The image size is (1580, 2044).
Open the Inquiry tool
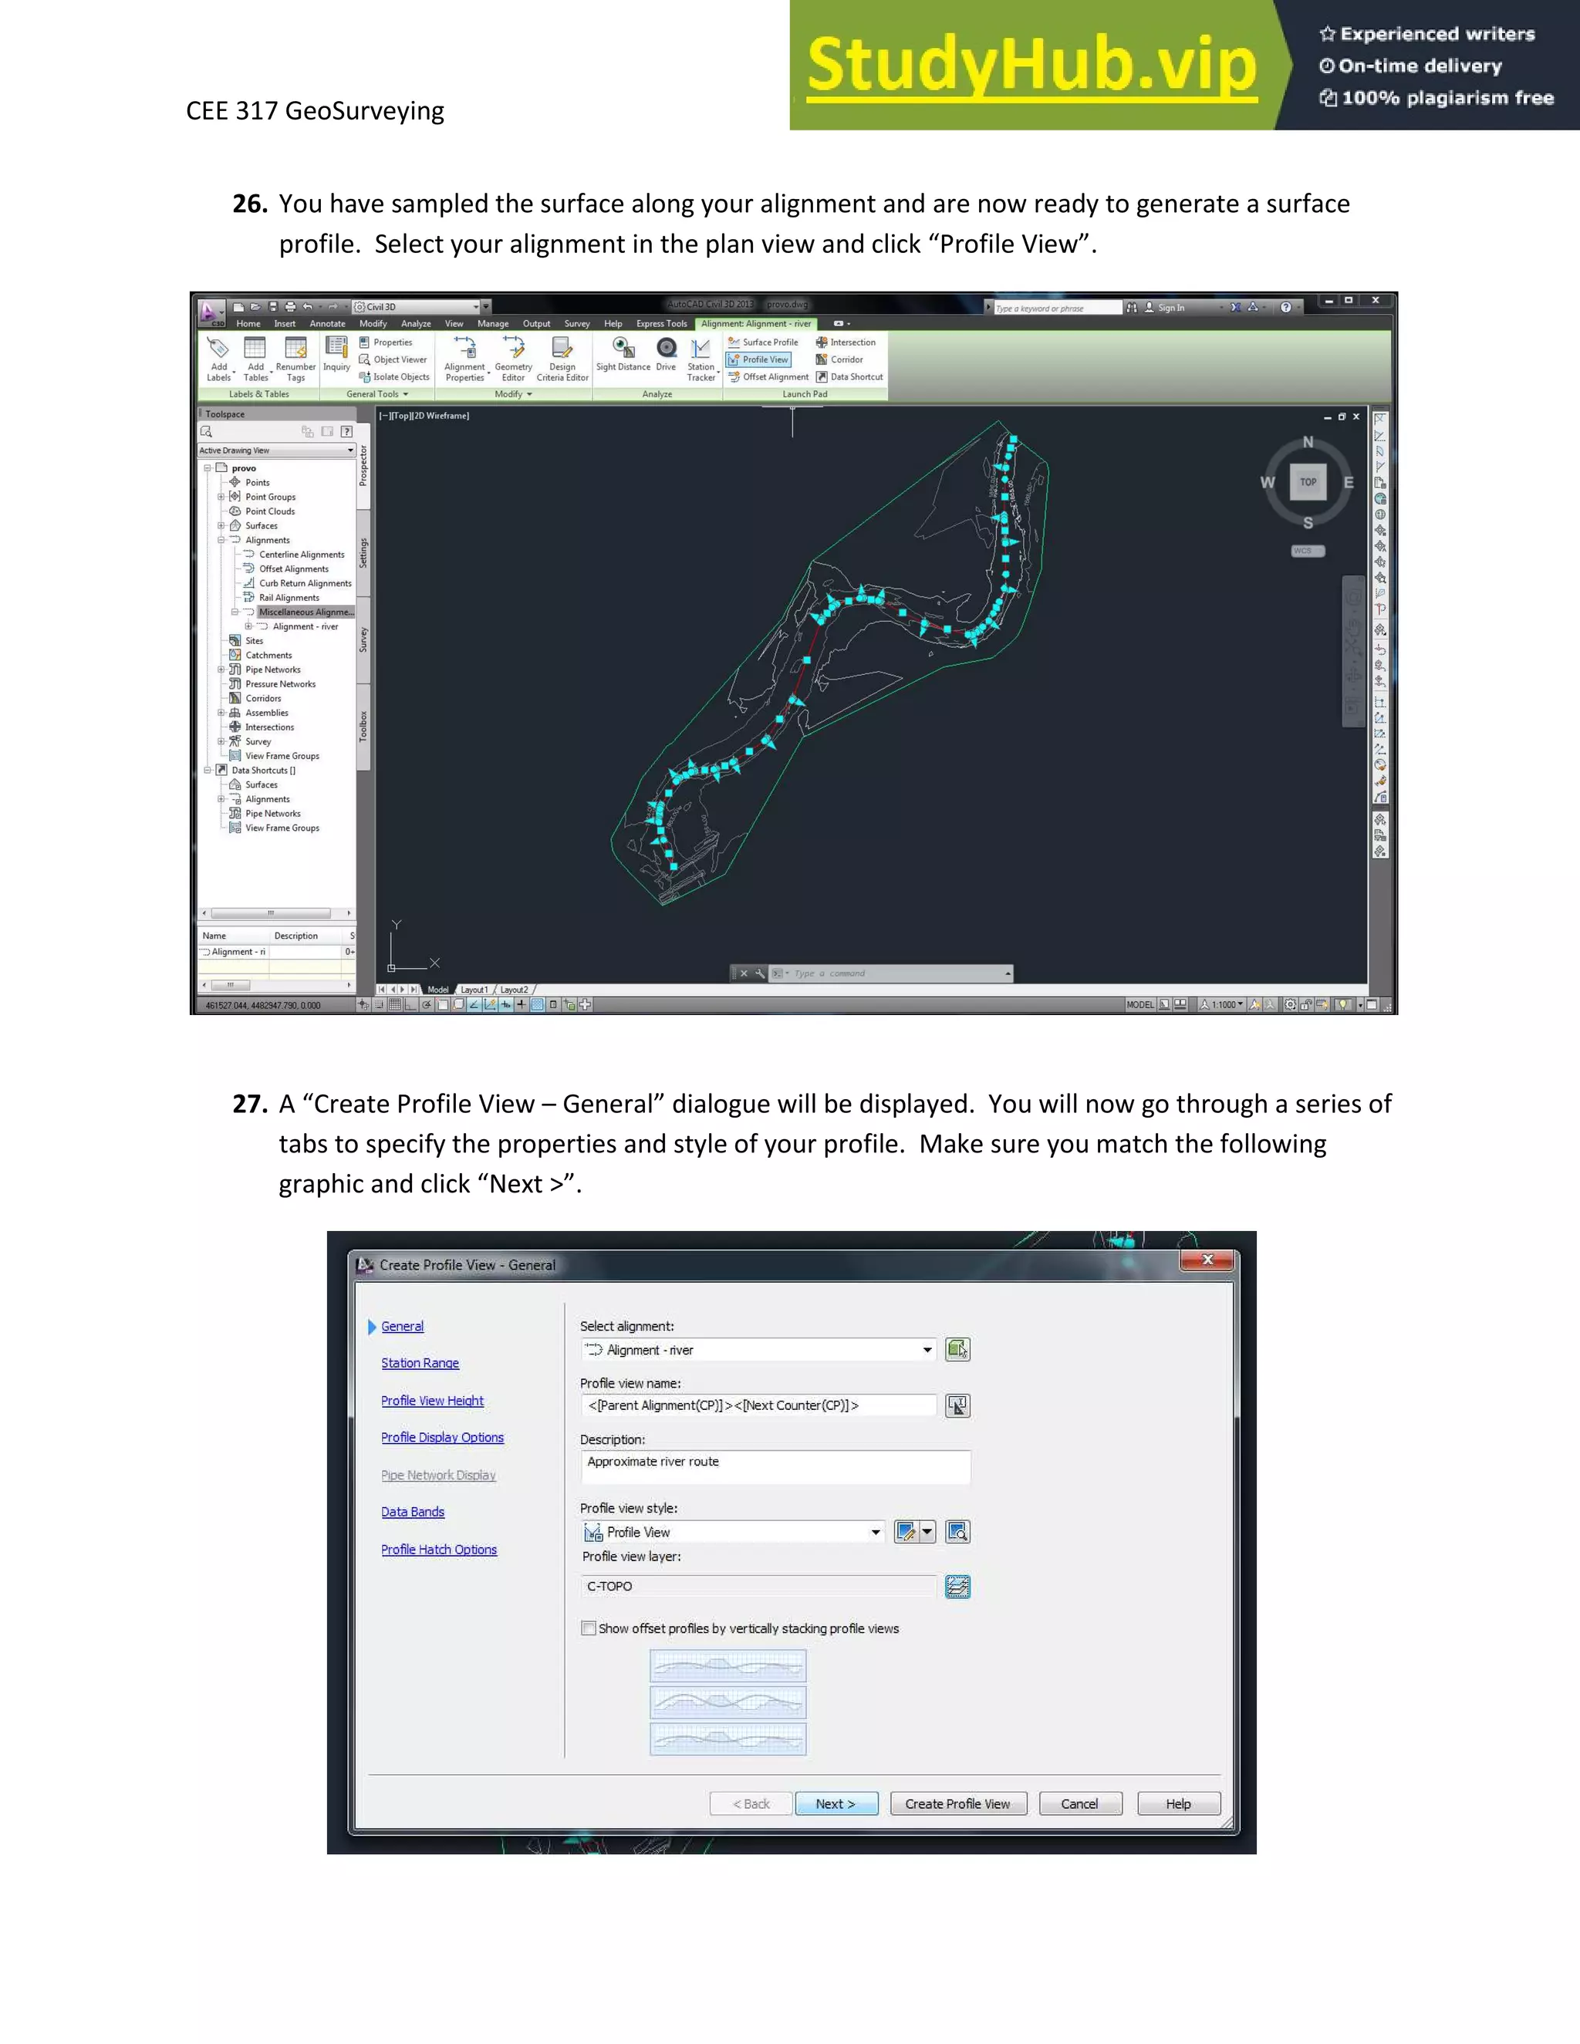(x=336, y=355)
